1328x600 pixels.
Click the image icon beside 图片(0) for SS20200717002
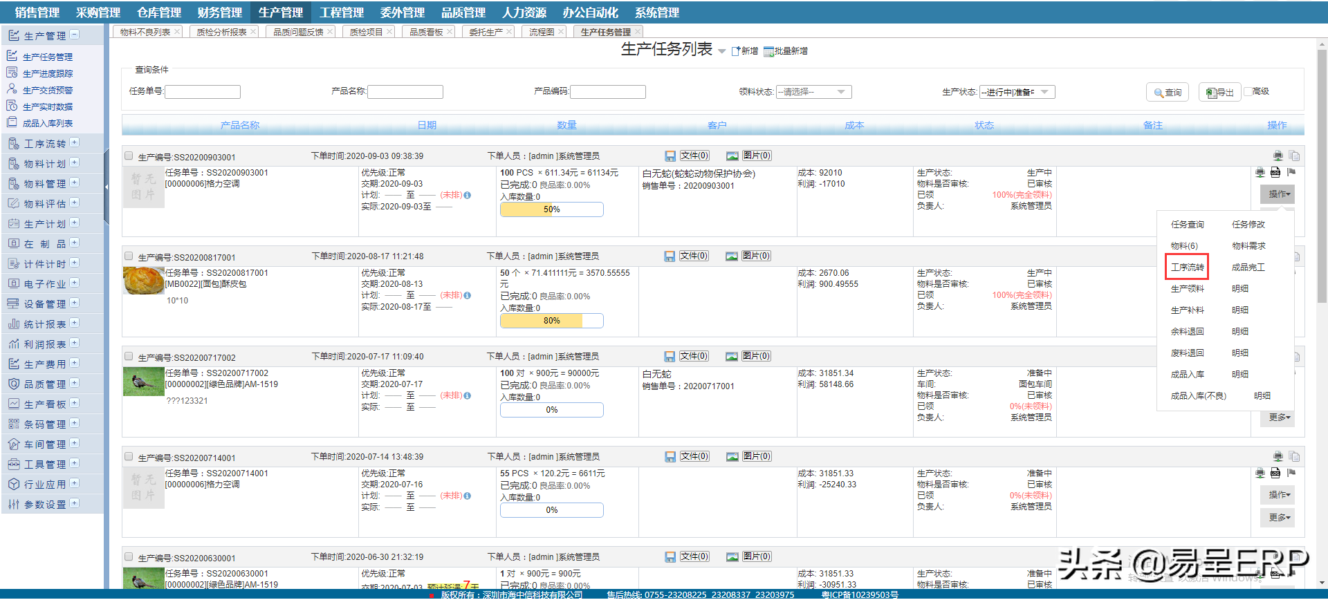[732, 357]
